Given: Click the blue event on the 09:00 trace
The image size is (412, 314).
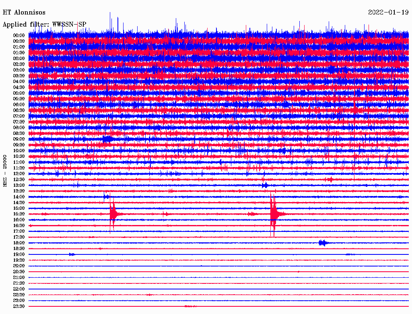Looking at the screenshot, I should (107, 139).
